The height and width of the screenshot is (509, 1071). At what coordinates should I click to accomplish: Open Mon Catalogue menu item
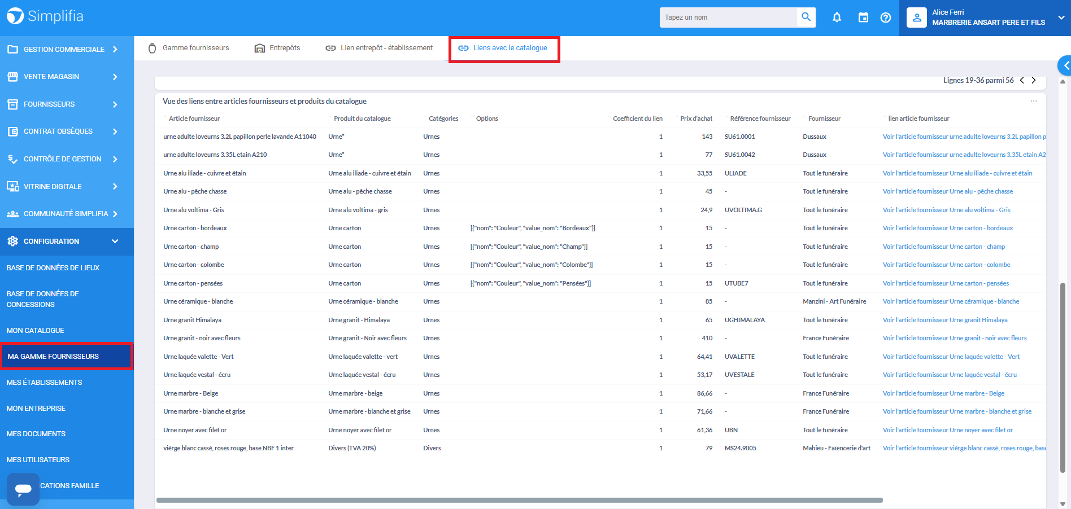tap(36, 331)
